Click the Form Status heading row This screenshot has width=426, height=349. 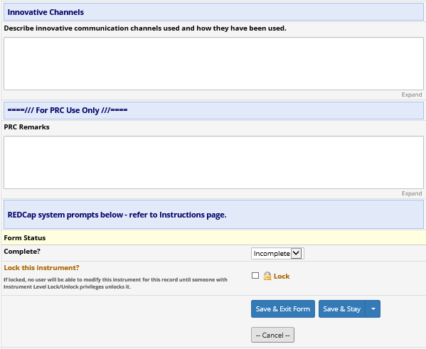(213, 237)
